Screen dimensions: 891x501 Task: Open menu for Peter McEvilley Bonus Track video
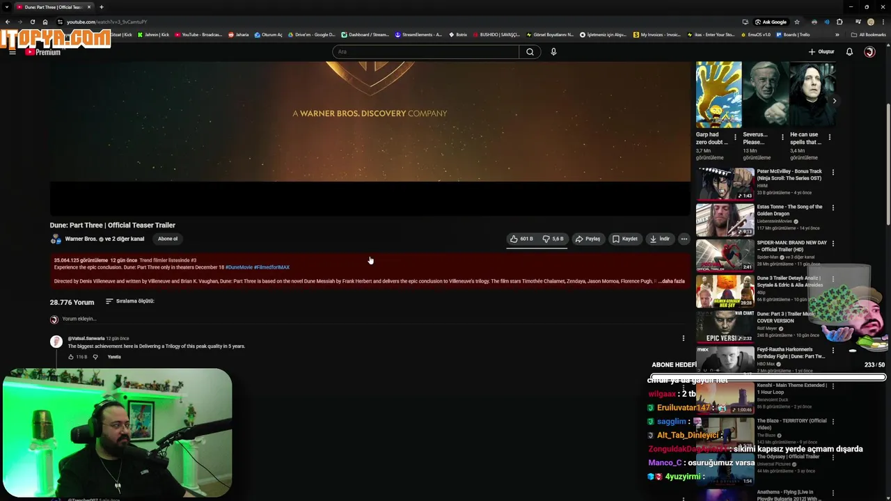coord(833,172)
